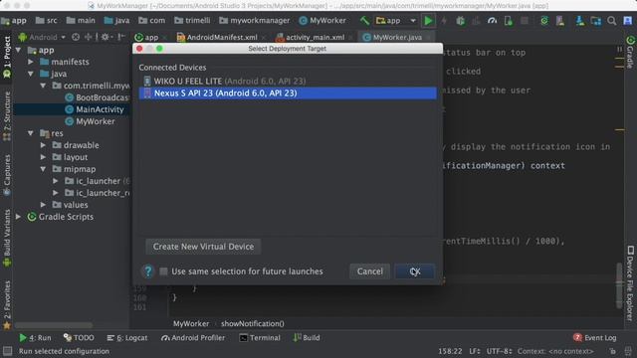The image size is (637, 358).
Task: Select Nexus S API 23 device
Action: [x=288, y=92]
